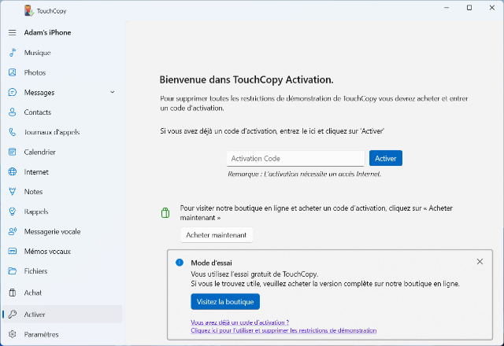Click the Mode d'essai heading
Viewport: 504px width, 346px height.
pos(211,263)
